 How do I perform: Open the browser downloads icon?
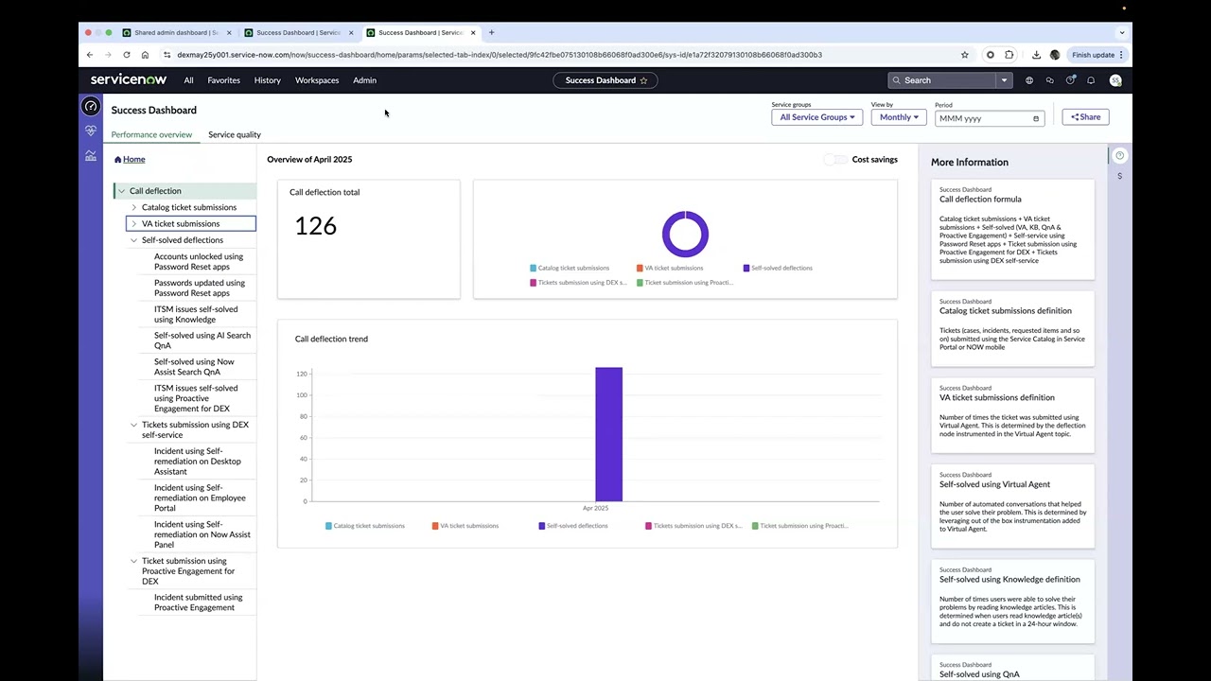coord(1036,55)
